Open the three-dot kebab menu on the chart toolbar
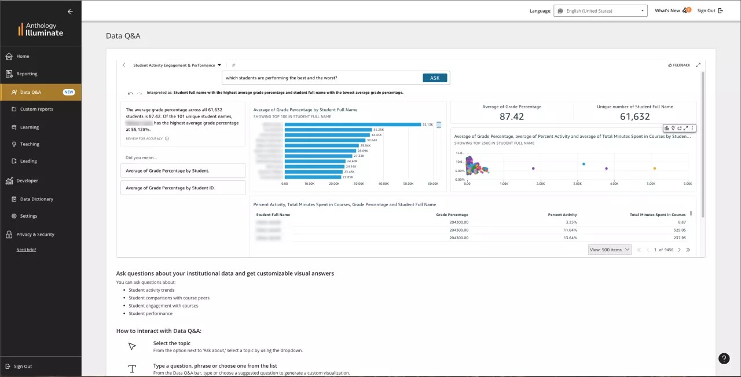Image resolution: width=741 pixels, height=377 pixels. pos(692,128)
